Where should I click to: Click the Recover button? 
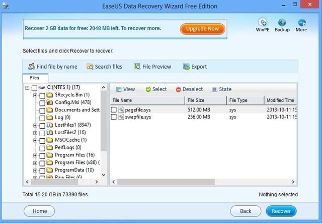281,211
